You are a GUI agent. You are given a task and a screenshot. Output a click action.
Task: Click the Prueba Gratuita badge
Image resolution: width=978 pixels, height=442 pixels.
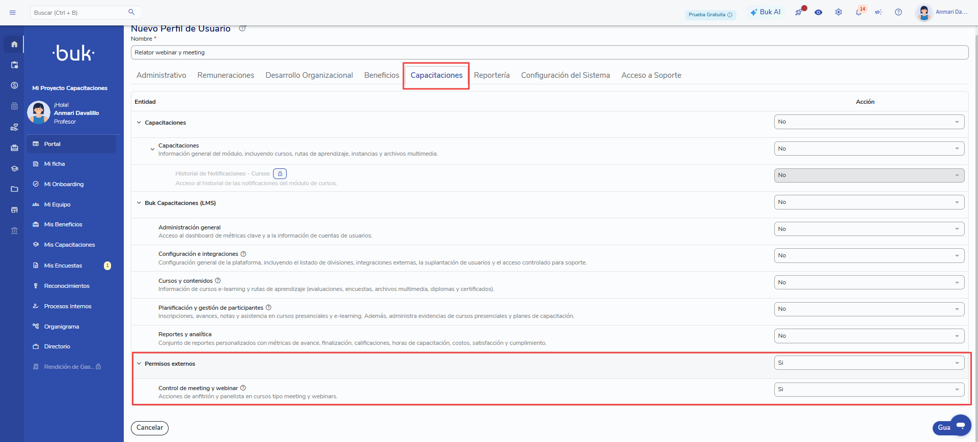[x=711, y=15]
